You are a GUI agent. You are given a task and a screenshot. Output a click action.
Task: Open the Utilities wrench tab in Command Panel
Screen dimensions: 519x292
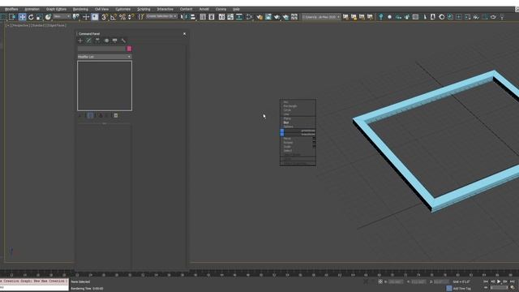point(123,41)
